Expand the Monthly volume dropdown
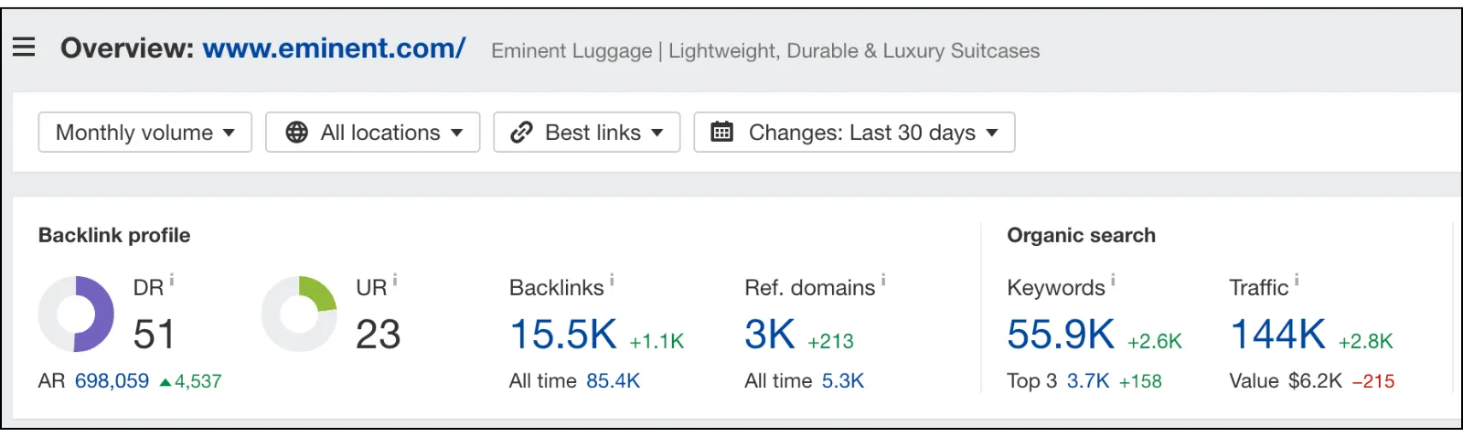This screenshot has height=437, width=1463. point(144,133)
